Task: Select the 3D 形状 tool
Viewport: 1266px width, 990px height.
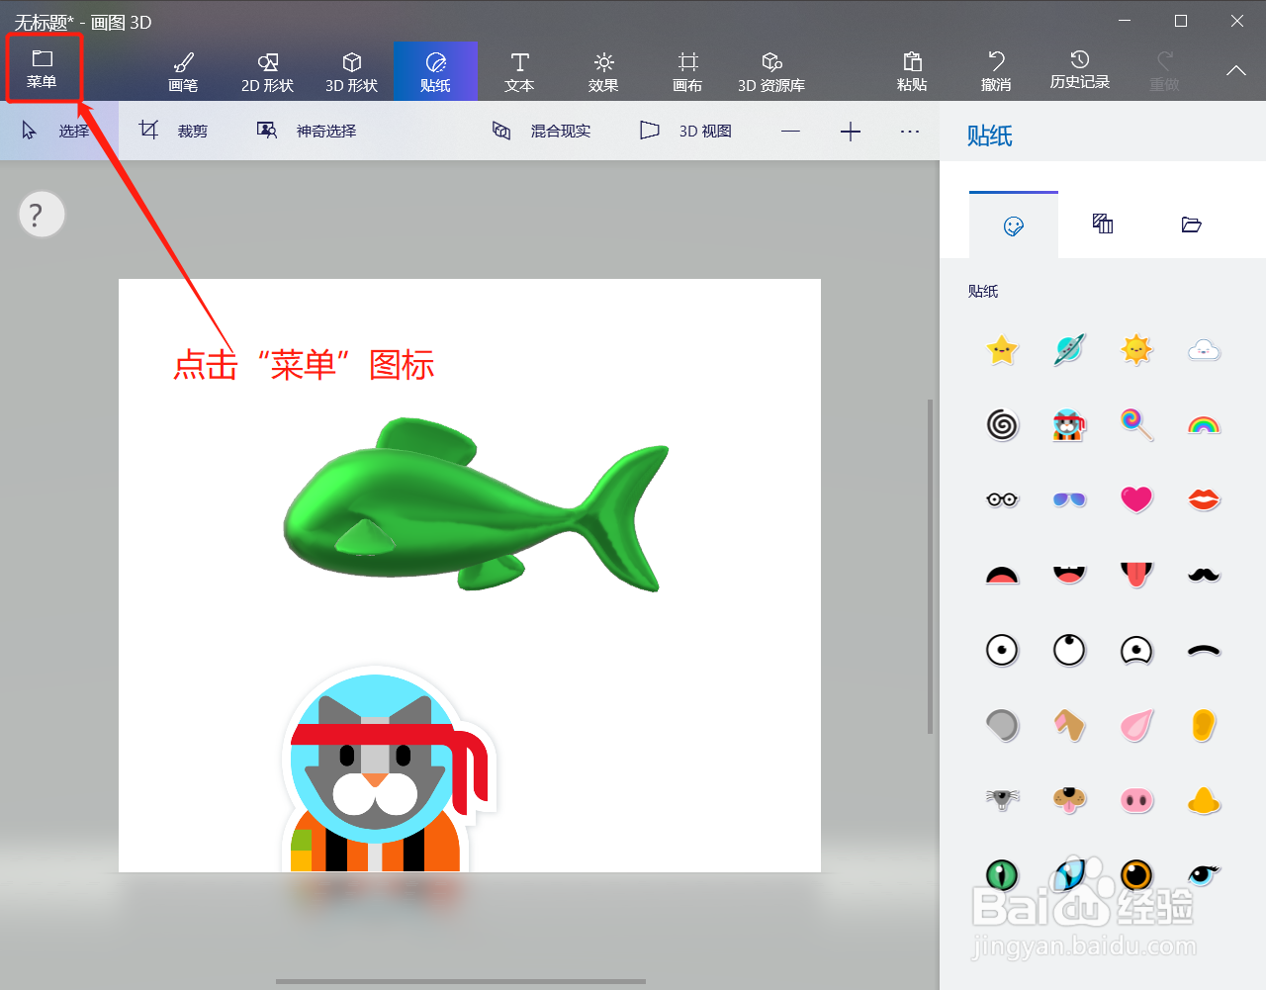Action: click(351, 70)
